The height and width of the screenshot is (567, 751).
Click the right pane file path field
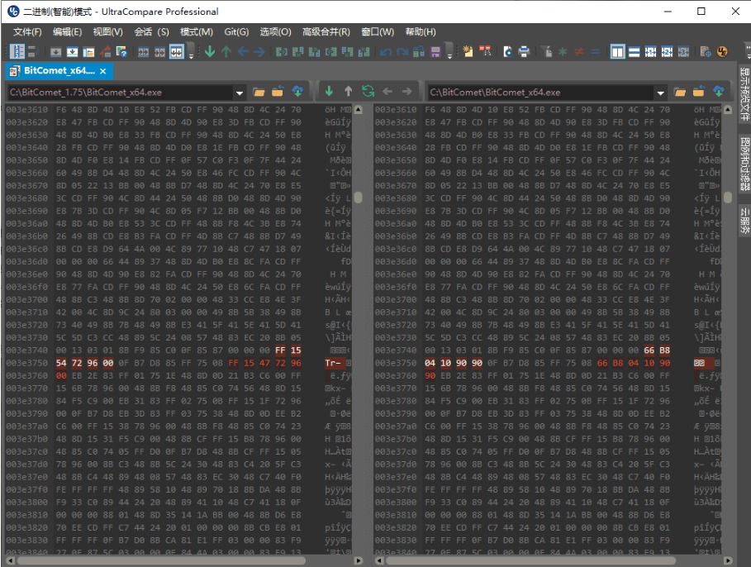(x=541, y=93)
